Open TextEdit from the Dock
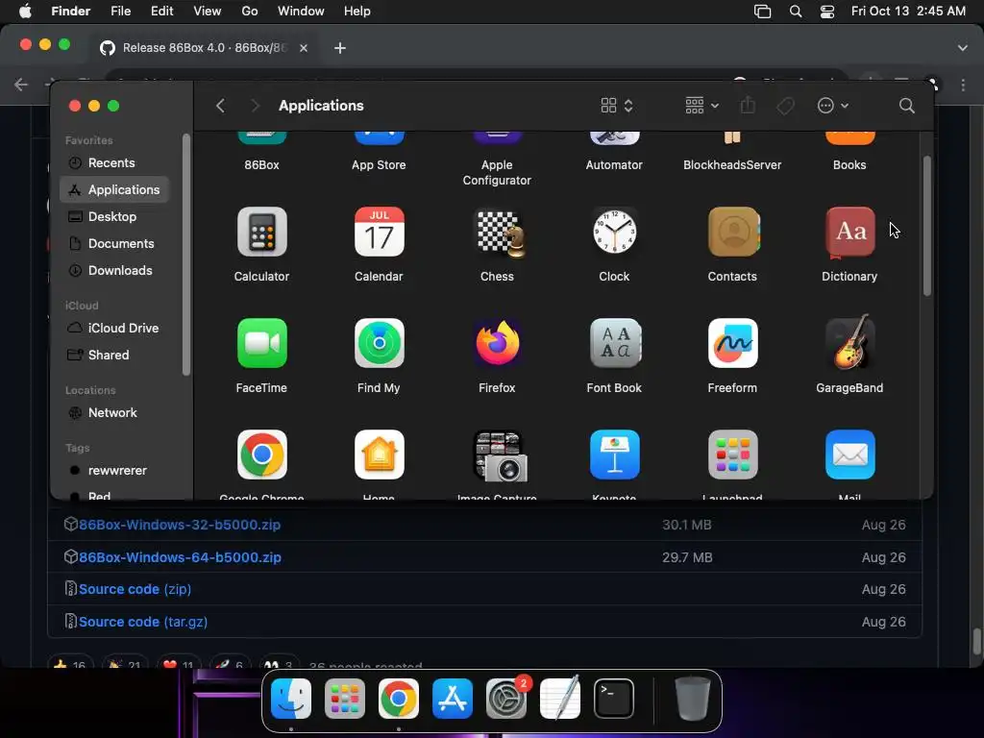The width and height of the screenshot is (984, 738). [x=560, y=698]
